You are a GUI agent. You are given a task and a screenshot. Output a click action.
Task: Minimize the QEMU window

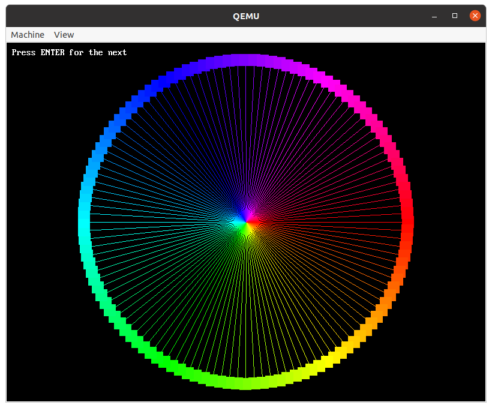point(434,16)
